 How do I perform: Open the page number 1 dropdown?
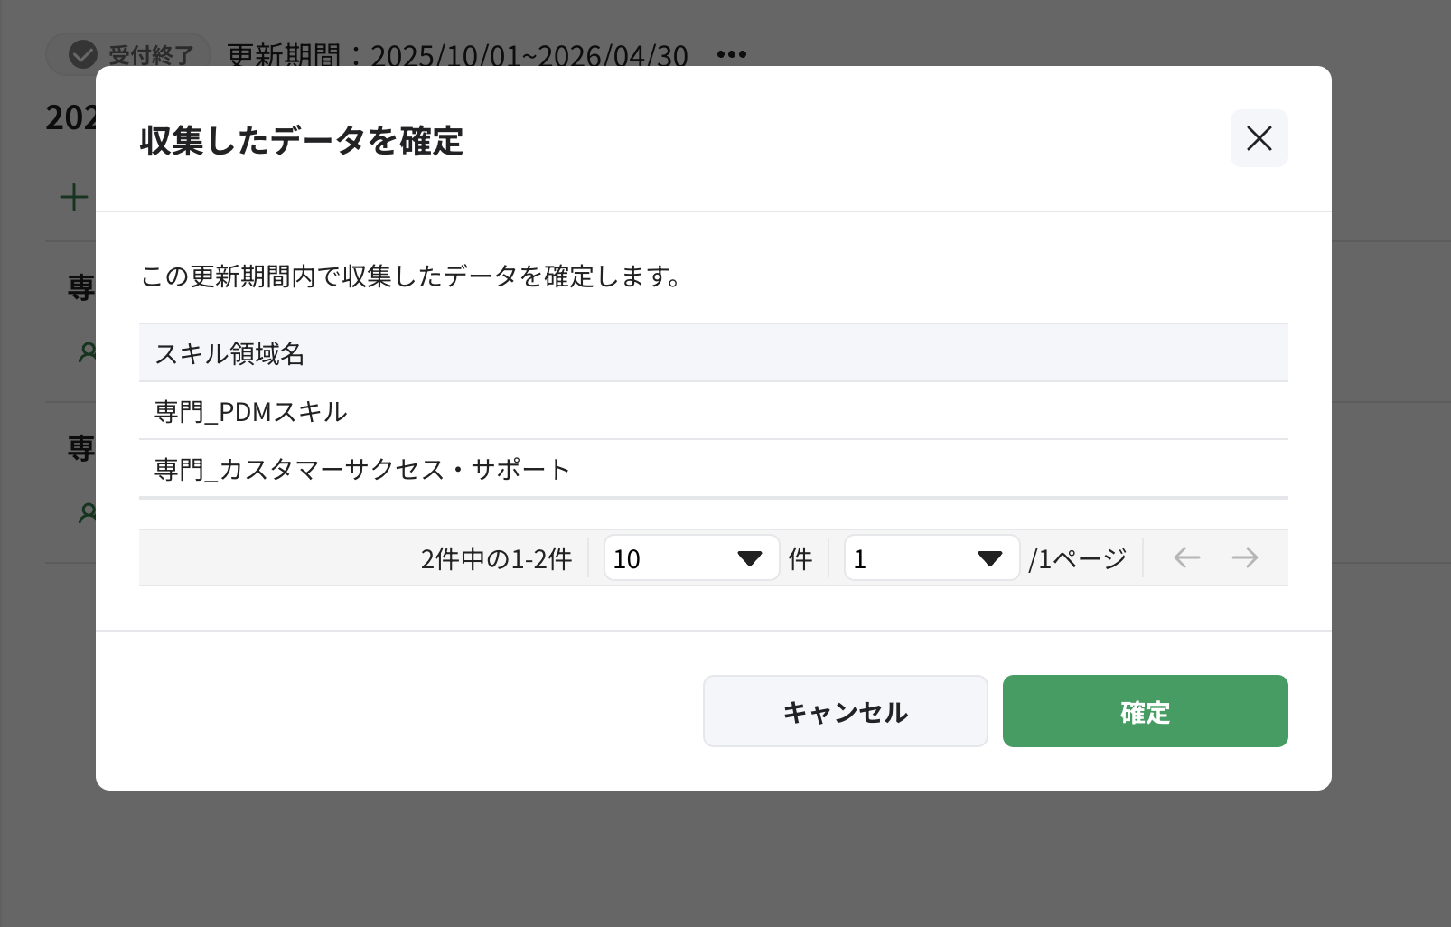[931, 558]
